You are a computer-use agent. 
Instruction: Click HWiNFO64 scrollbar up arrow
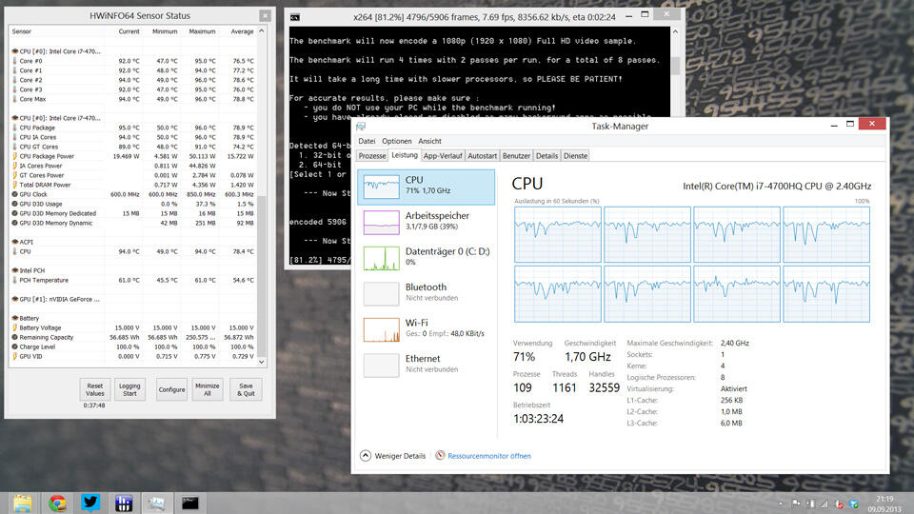coord(261,30)
